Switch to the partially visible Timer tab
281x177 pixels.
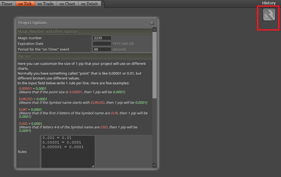pyautogui.click(x=7, y=4)
